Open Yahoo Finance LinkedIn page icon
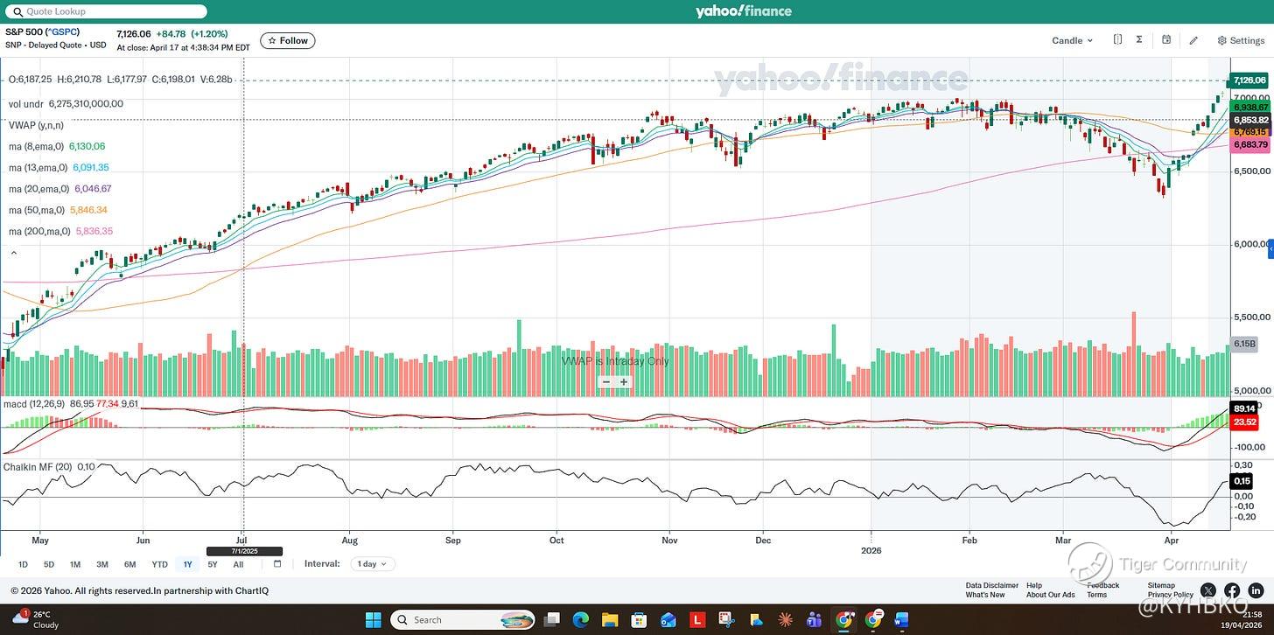This screenshot has height=635, width=1274. pyautogui.click(x=1256, y=590)
